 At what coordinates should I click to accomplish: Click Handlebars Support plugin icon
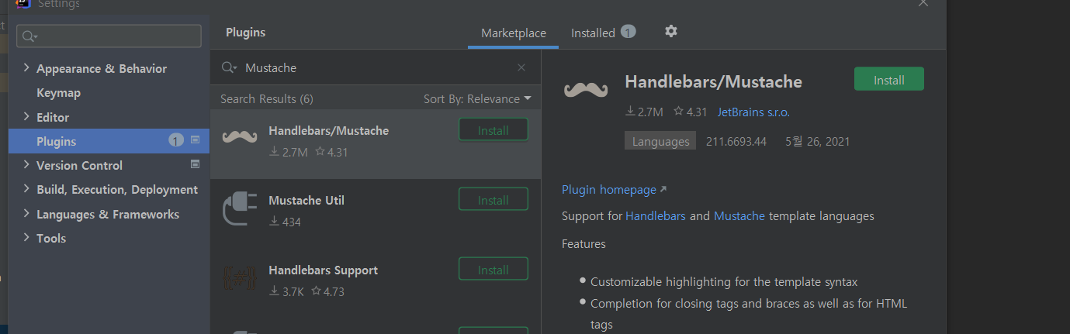pyautogui.click(x=240, y=278)
